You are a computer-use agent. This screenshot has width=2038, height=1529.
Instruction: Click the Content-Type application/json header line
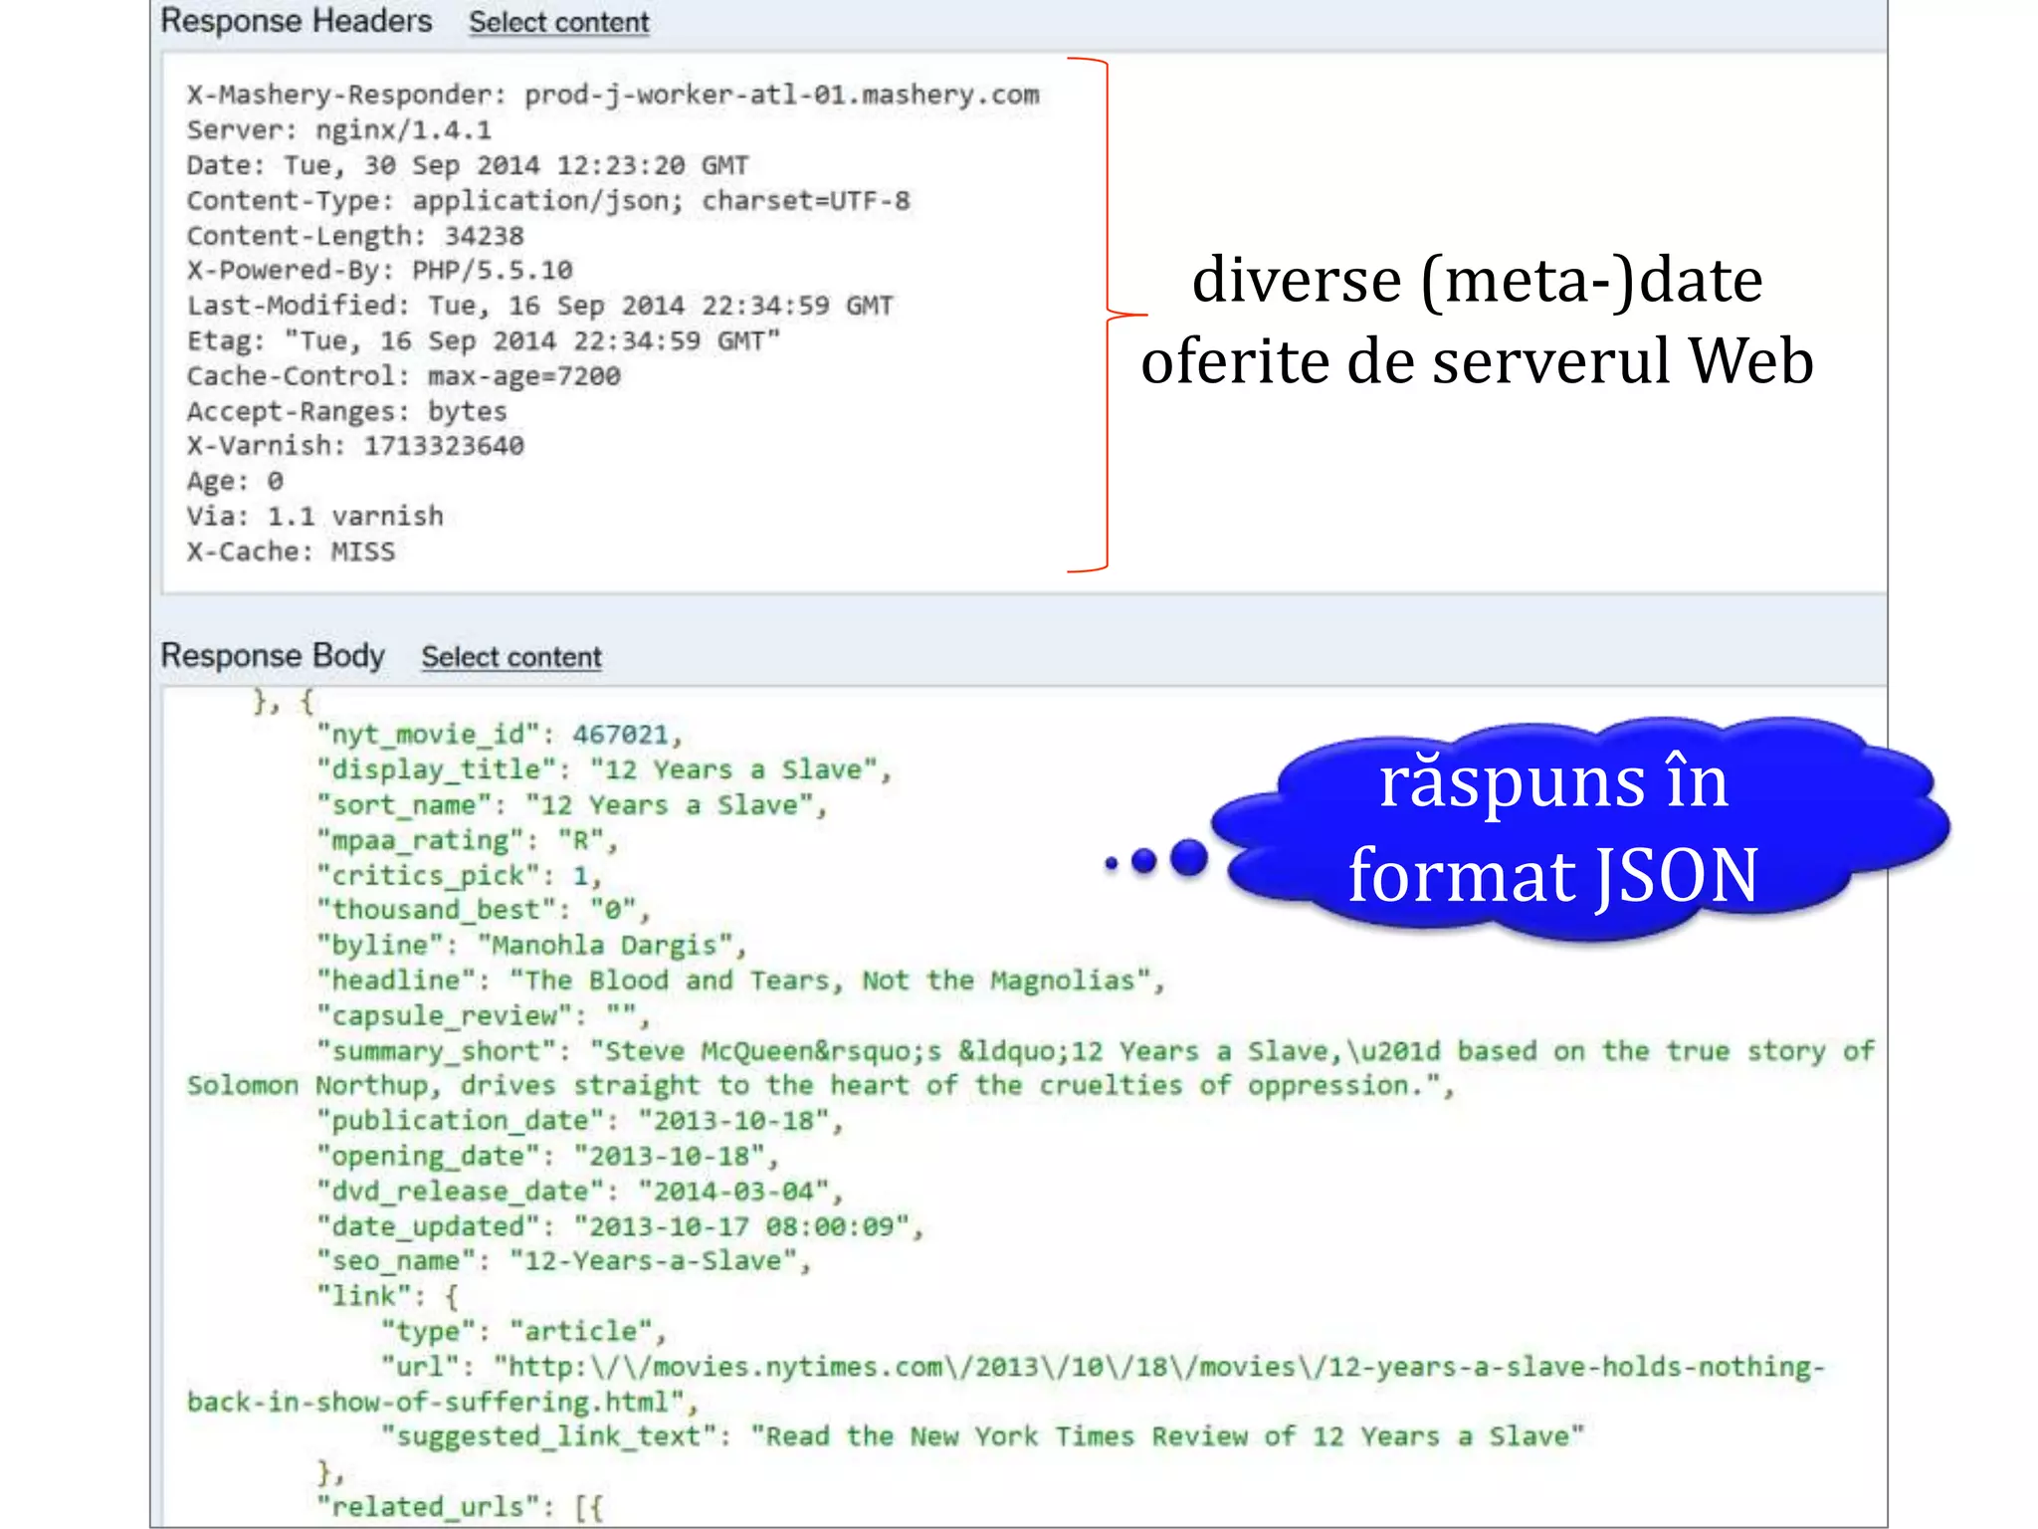547,200
